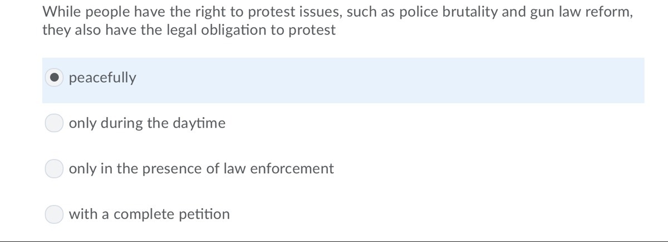Choose the "only during the daytime" radio button
The image size is (668, 242).
click(x=54, y=123)
